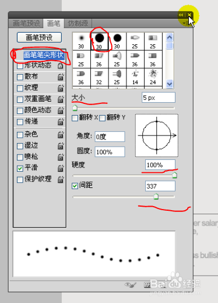Tick the 纹理 checkbox
This screenshot has width=218, height=303.
20,88
